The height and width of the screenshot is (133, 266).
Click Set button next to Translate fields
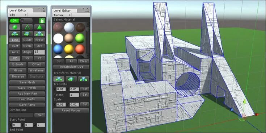85,89
